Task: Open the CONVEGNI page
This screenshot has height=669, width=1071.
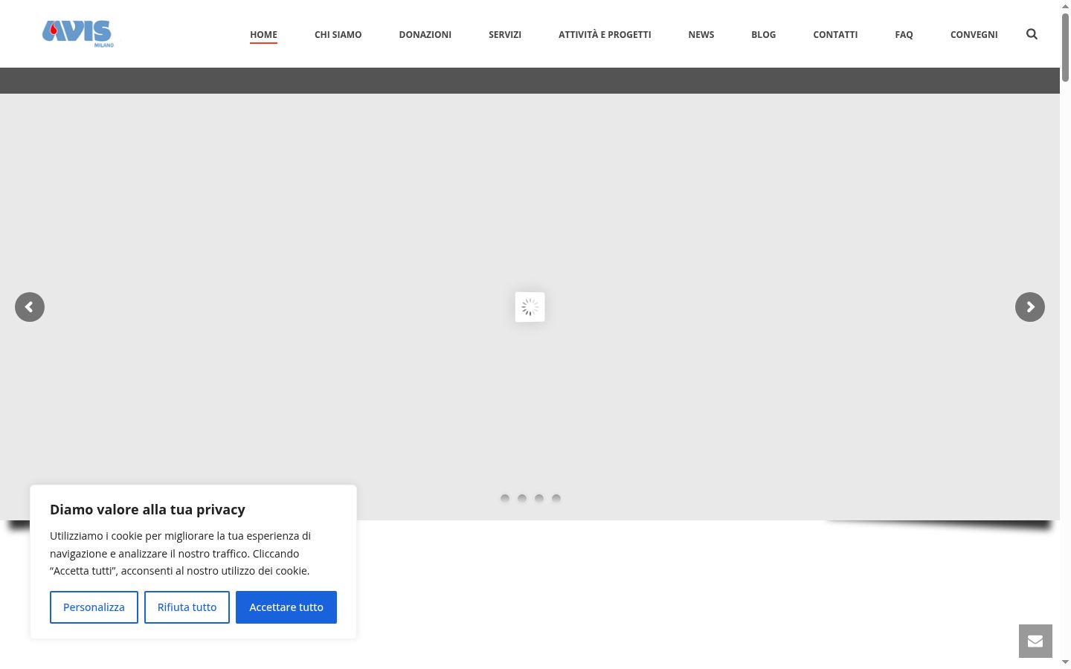Action: [974, 35]
